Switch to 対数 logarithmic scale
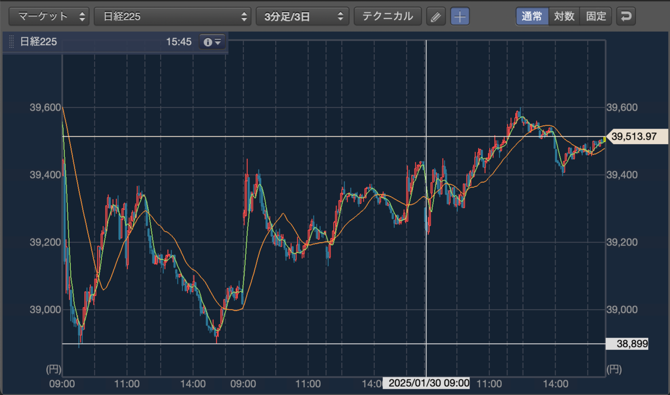670x395 pixels. pos(564,16)
